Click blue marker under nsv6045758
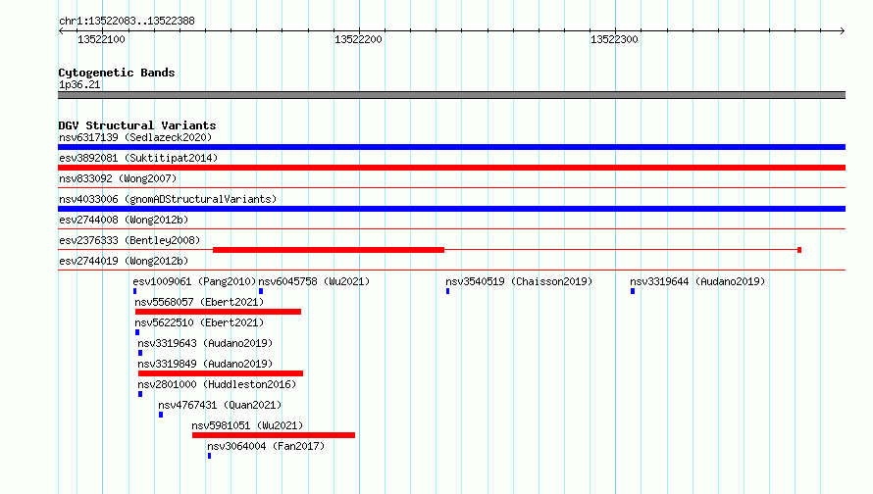This screenshot has height=494, width=873. click(x=261, y=291)
